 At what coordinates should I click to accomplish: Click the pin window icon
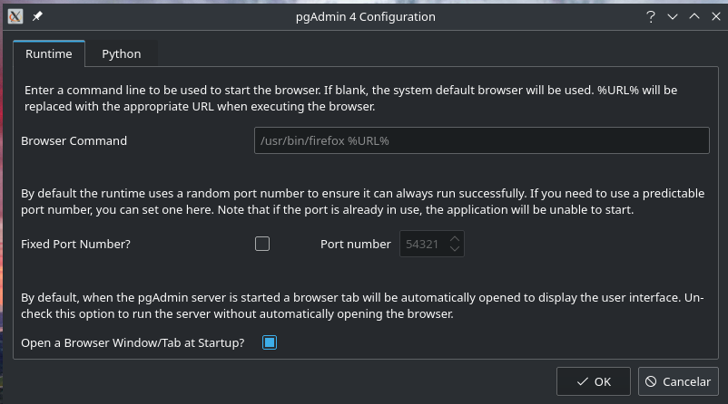[37, 16]
